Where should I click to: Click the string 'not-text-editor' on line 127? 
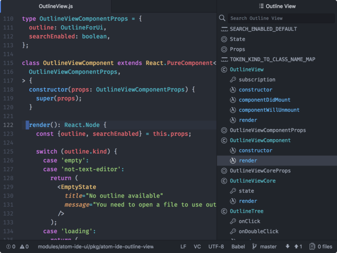[x=91, y=169]
